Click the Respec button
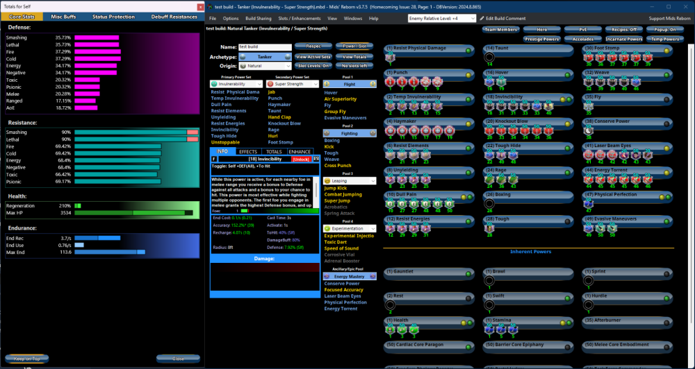The width and height of the screenshot is (695, 369). tap(313, 46)
